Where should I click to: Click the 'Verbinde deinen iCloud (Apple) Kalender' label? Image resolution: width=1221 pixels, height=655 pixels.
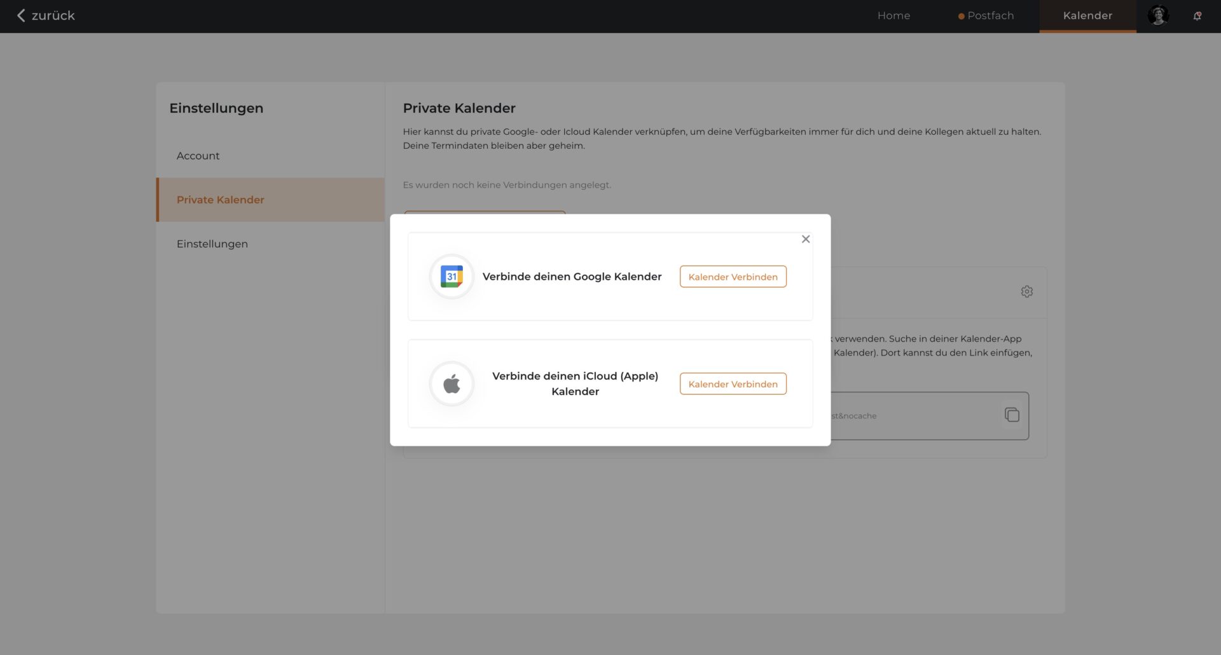575,383
